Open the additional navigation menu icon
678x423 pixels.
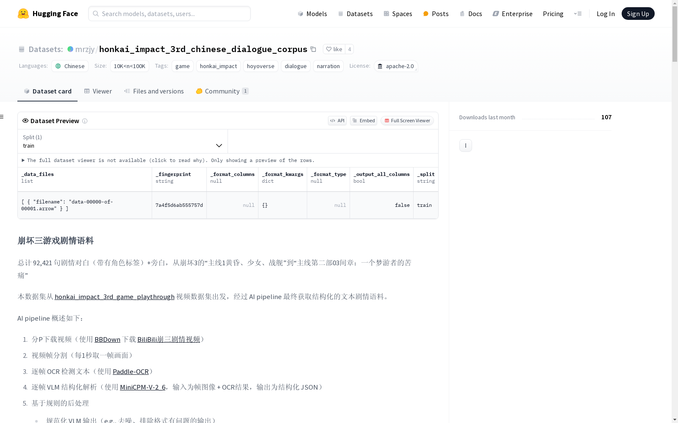(578, 14)
